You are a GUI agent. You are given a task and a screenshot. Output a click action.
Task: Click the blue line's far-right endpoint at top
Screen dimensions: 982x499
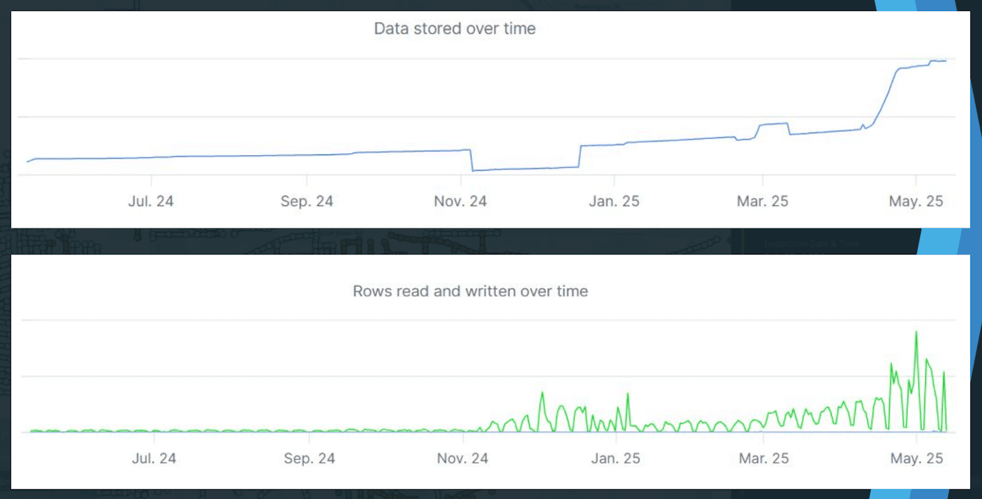click(x=946, y=61)
